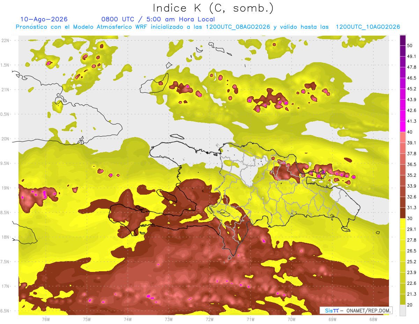This screenshot has width=419, height=324.
Task: Click the "9.5N" latitude label
Action: [x=5, y=163]
